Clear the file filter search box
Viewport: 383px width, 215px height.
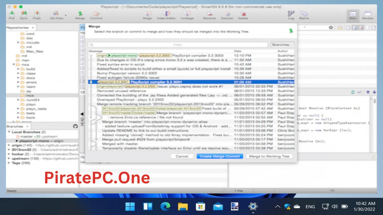pos(331,27)
